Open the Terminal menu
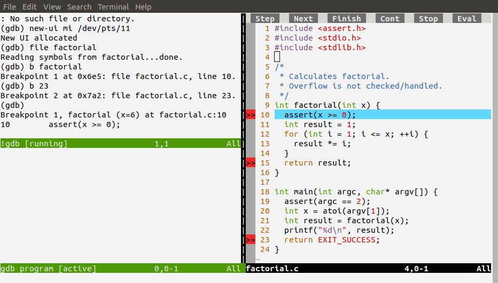The height and width of the screenshot is (283, 498). point(113,6)
